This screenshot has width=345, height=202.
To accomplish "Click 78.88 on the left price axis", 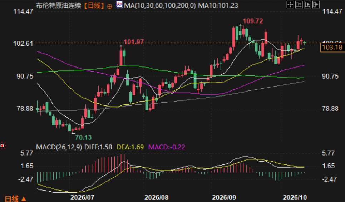I will 25,108.
